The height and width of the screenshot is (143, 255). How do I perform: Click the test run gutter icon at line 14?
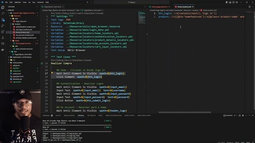(42, 63)
